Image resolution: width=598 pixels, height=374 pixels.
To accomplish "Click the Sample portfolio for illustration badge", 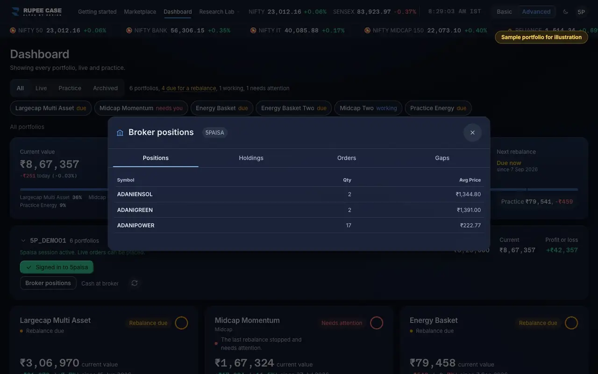I will click(x=541, y=37).
